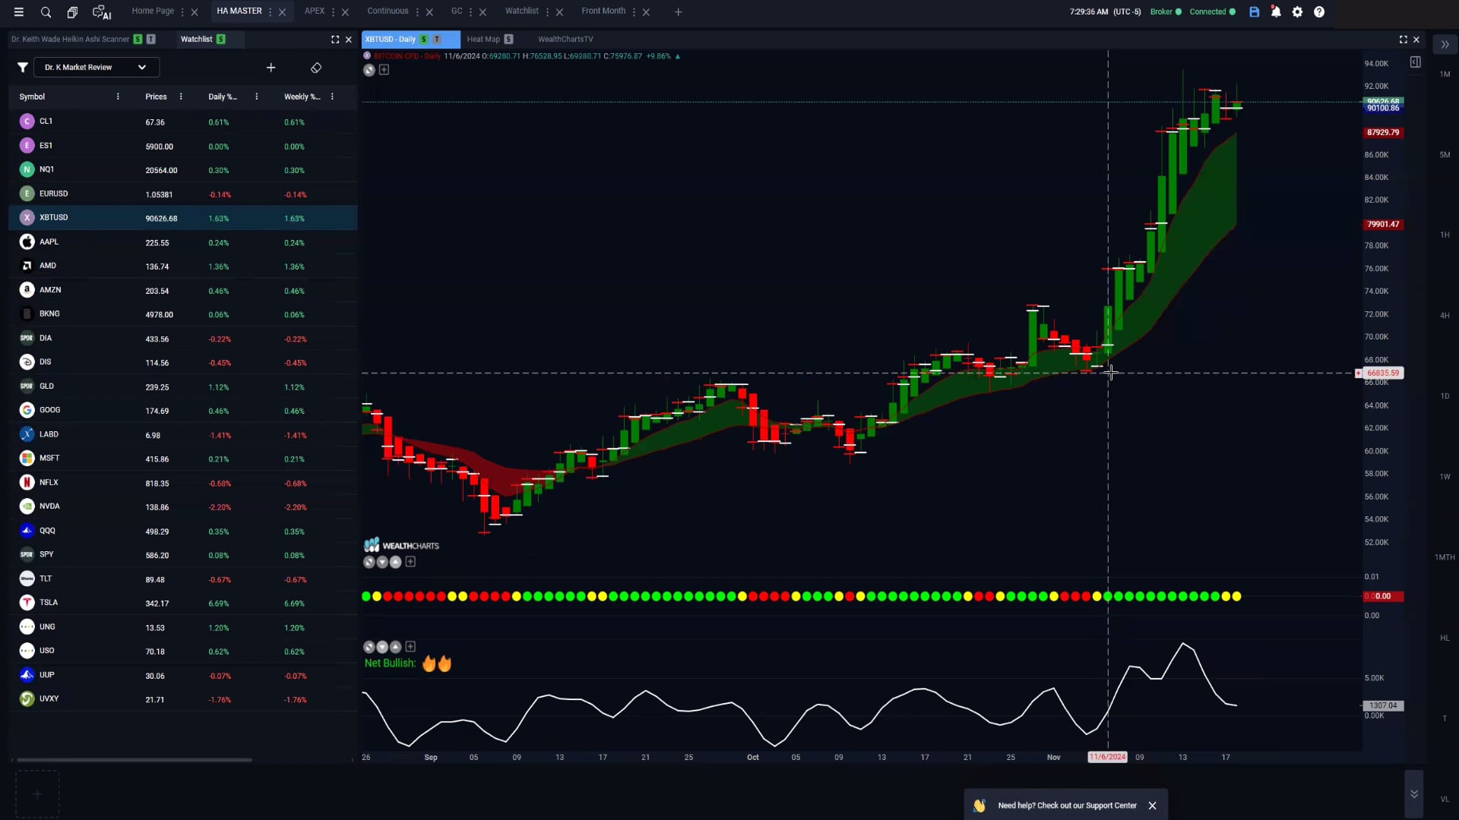Open HA MASTER tab options dots
The width and height of the screenshot is (1459, 820).
point(270,12)
